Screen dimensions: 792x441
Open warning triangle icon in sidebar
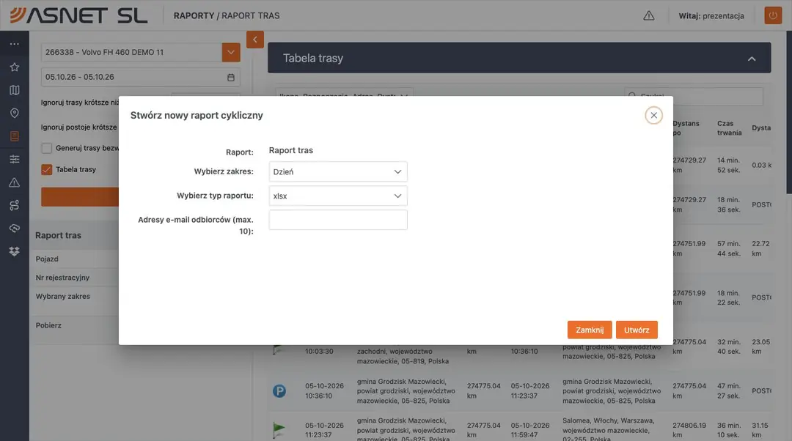15,182
